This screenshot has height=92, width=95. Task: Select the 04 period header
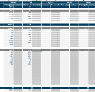pyautogui.click(x=69, y=88)
